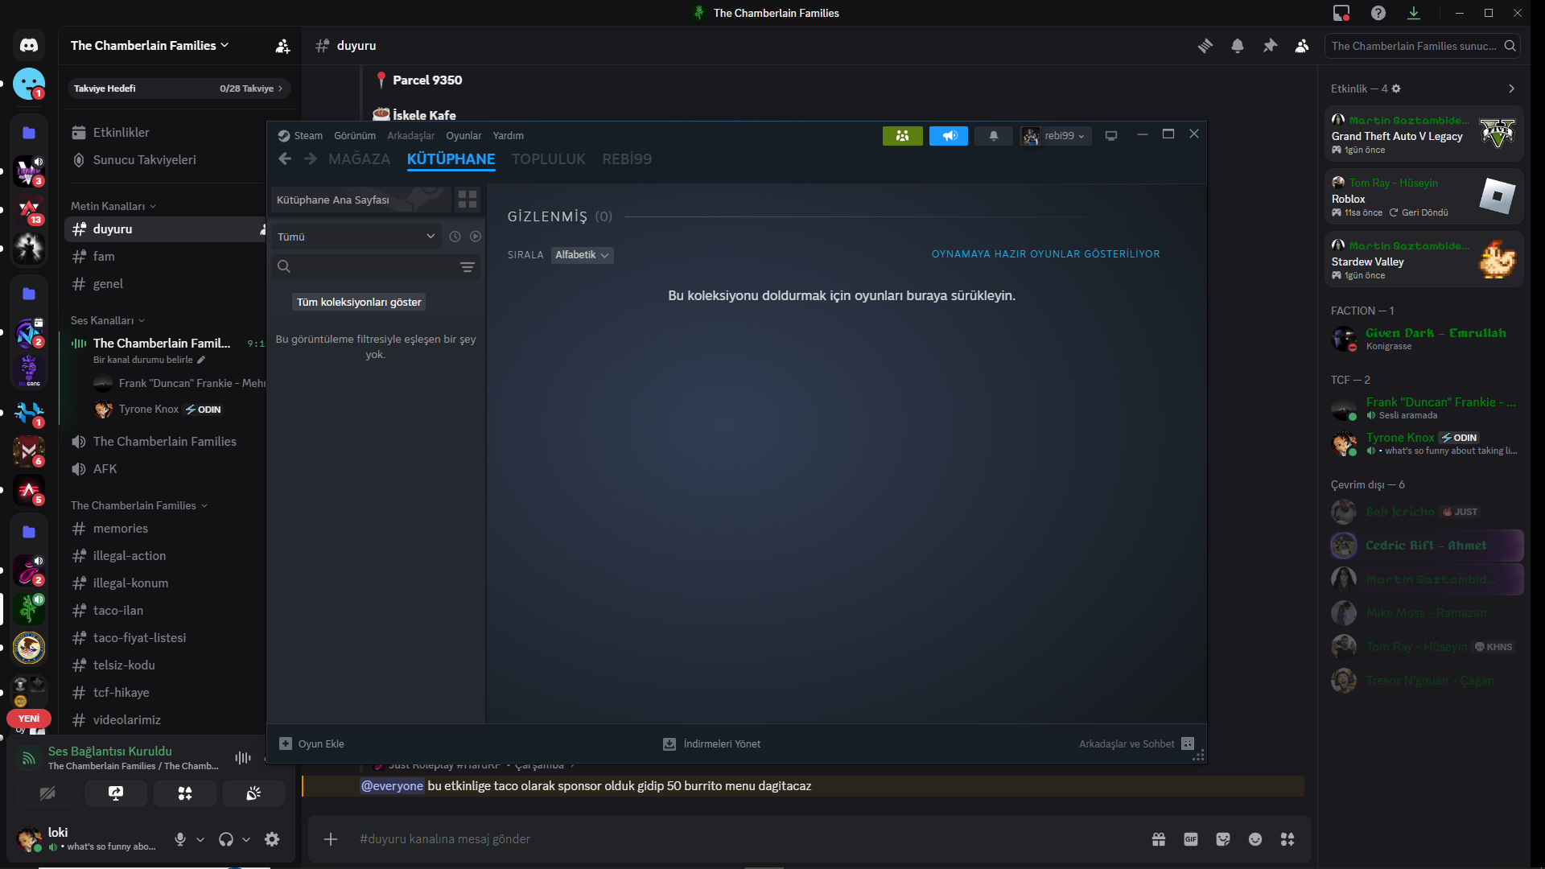Collapse The Chamberlain Families channel category
Screen dimensions: 1545x869
(139, 505)
